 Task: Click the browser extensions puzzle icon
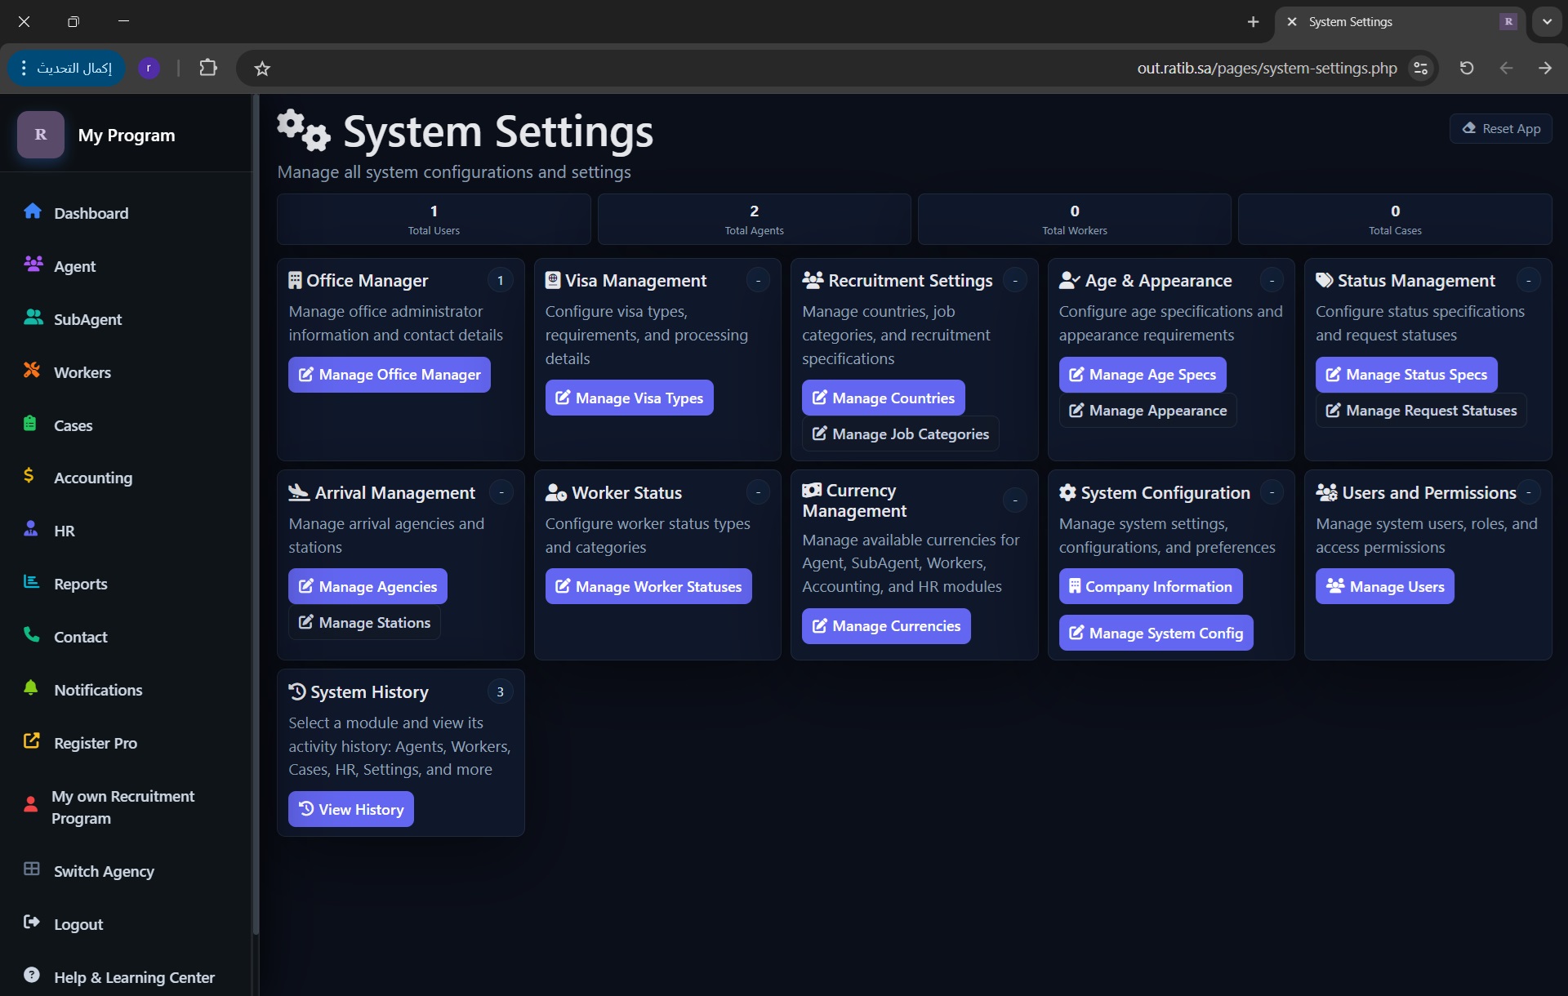(208, 68)
